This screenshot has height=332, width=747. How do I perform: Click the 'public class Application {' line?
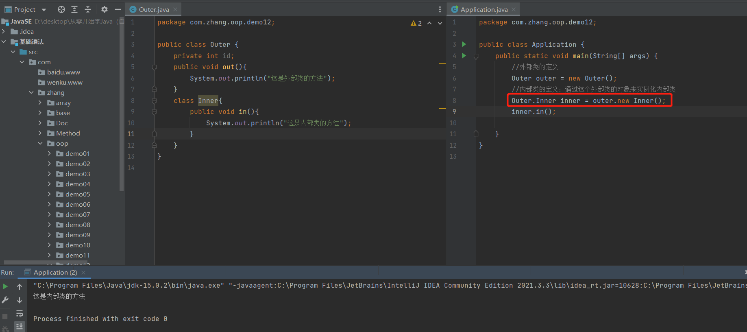click(x=531, y=44)
